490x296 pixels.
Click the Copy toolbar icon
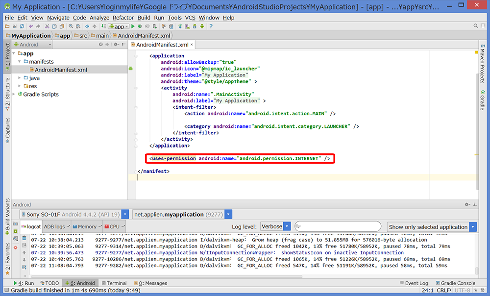tap(54, 26)
